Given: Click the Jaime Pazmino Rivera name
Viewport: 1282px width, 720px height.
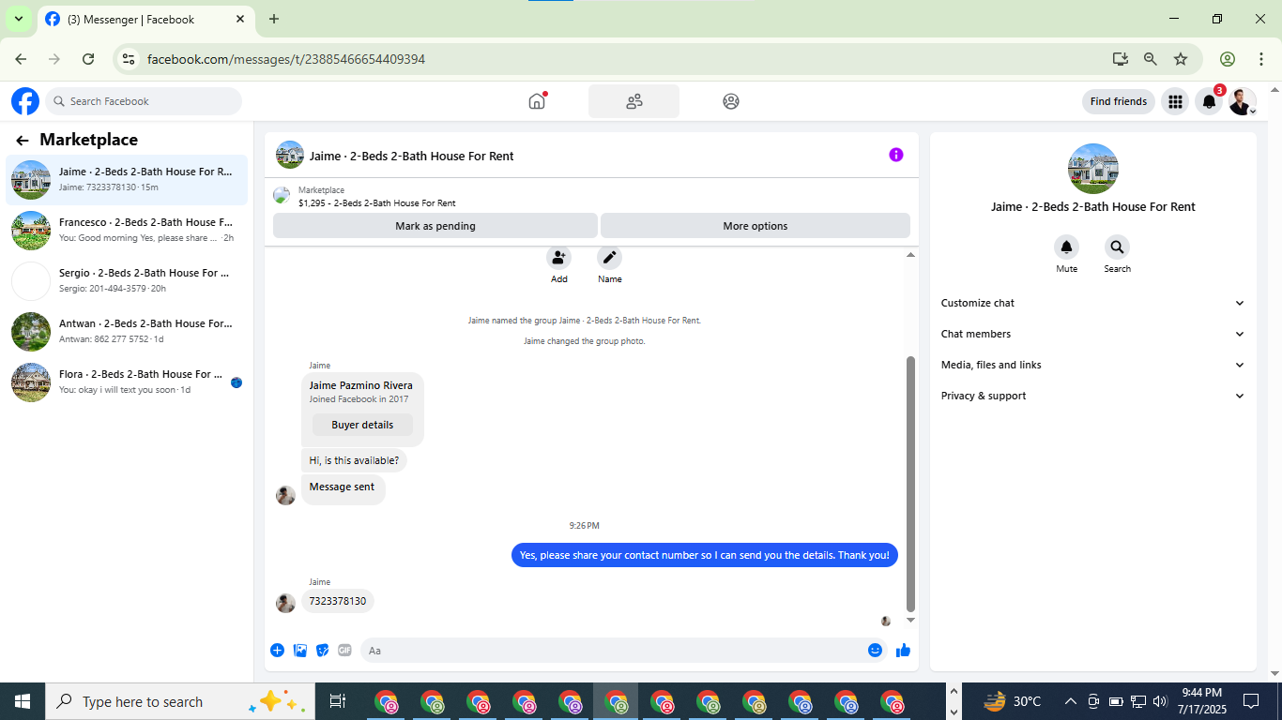Looking at the screenshot, I should pos(361,385).
